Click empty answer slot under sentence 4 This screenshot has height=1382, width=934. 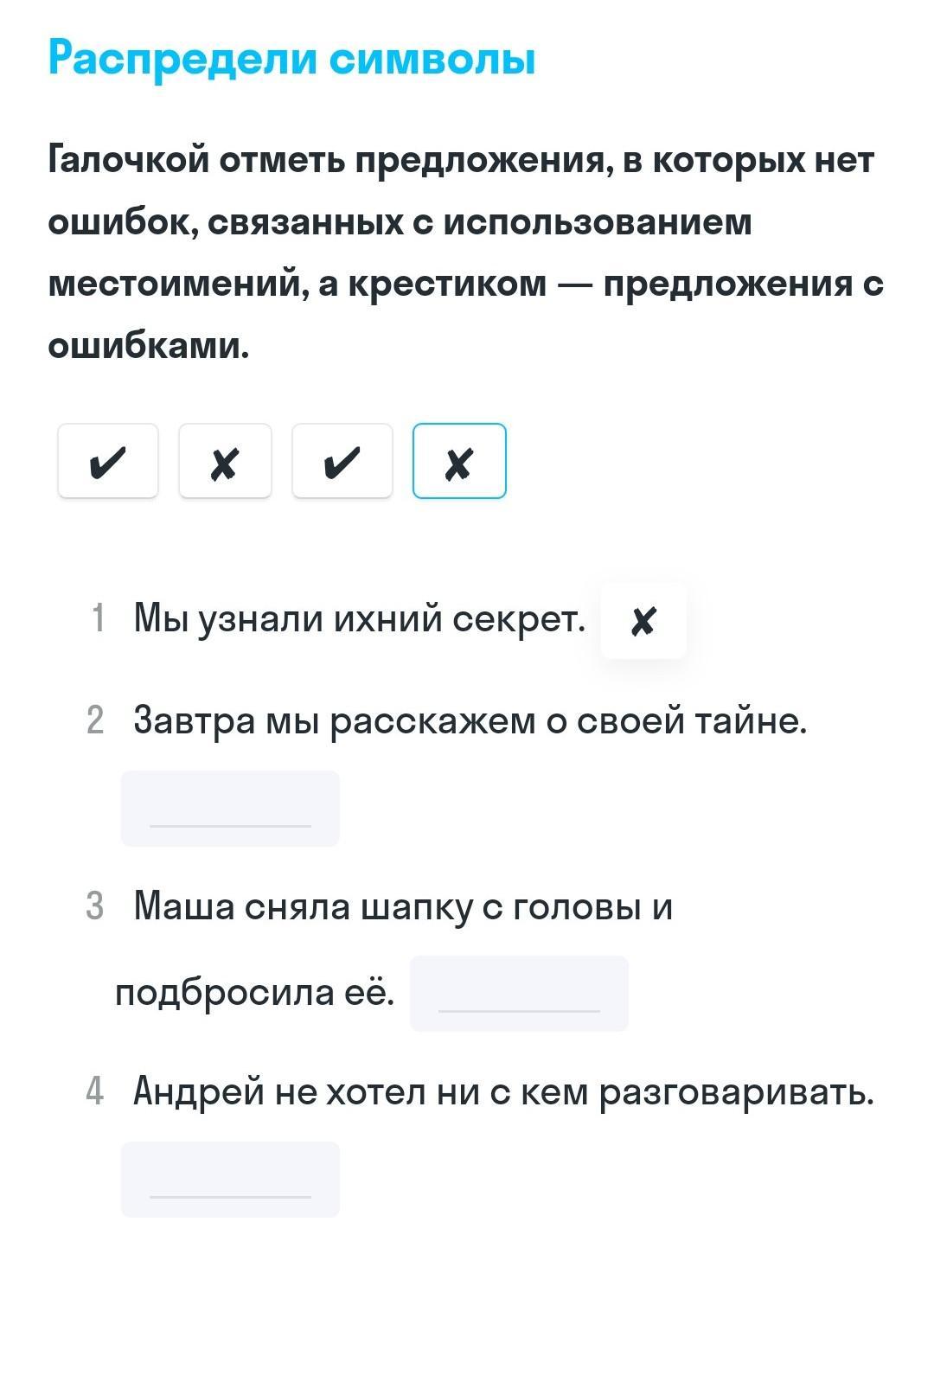(x=230, y=1180)
